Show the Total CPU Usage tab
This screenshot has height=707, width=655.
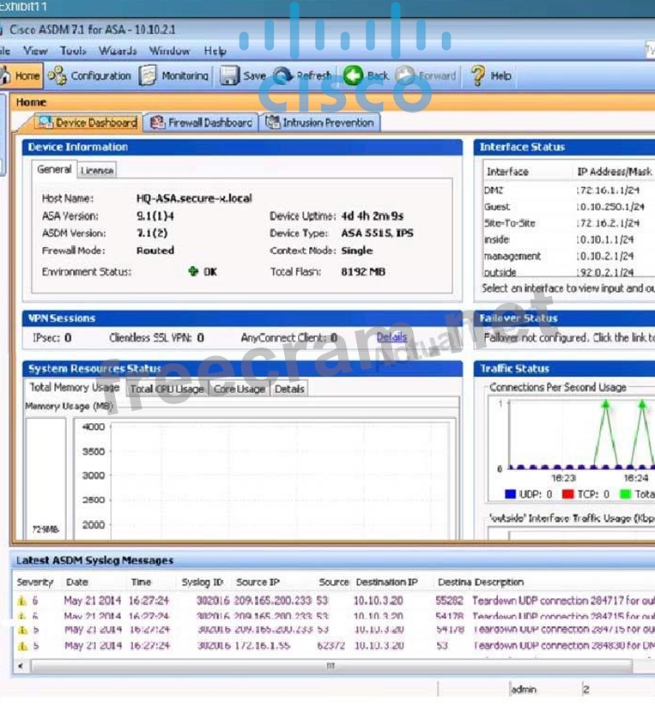[167, 389]
